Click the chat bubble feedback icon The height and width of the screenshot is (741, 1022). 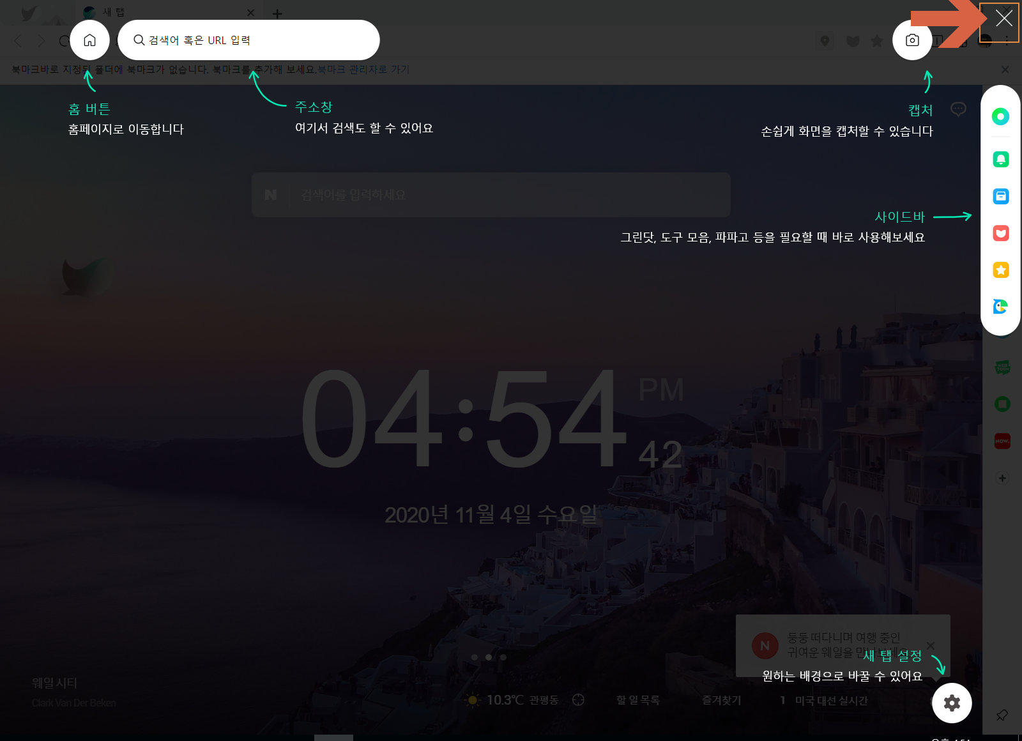(958, 109)
